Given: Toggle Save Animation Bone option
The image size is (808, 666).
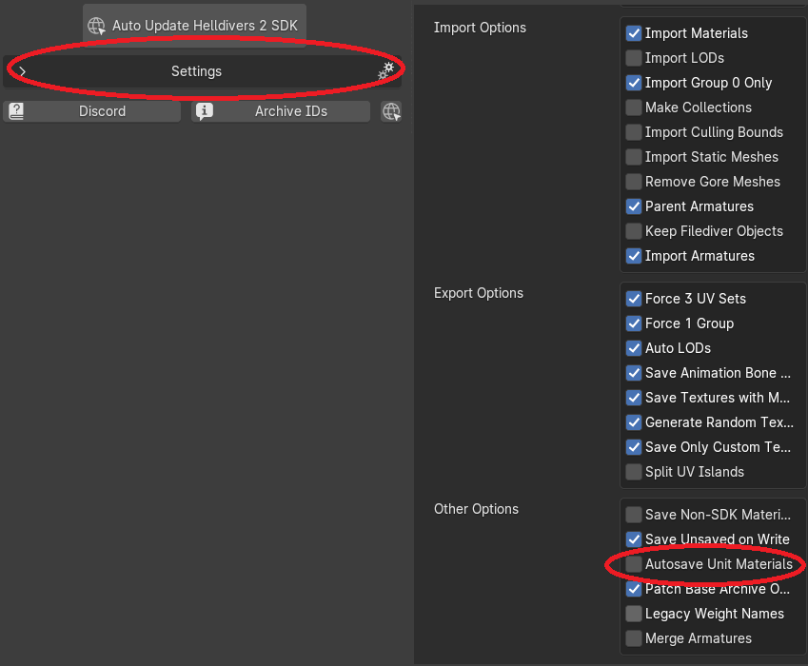Looking at the screenshot, I should click(x=634, y=373).
